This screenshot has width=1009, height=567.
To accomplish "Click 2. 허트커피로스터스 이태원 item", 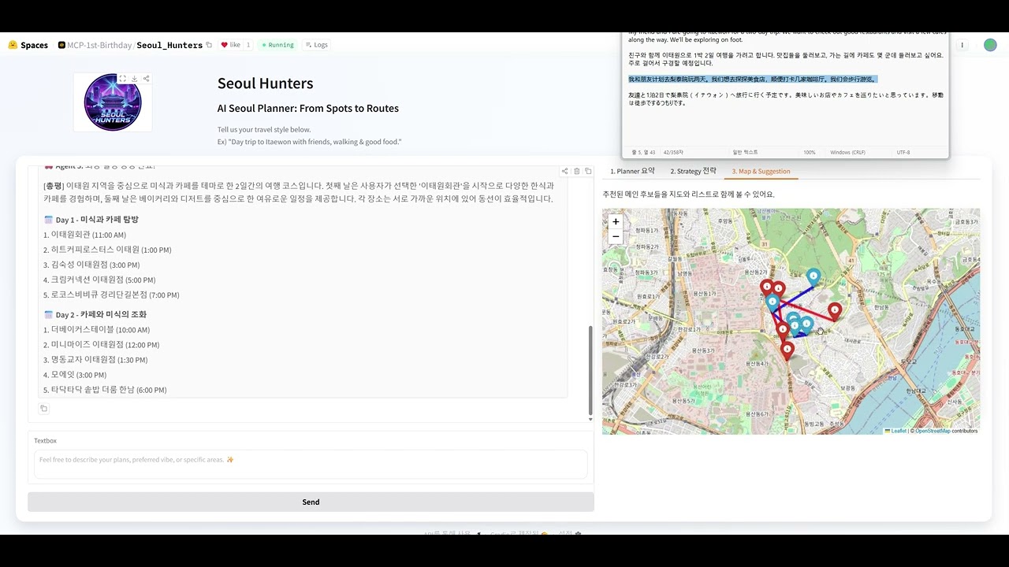I will [x=107, y=250].
